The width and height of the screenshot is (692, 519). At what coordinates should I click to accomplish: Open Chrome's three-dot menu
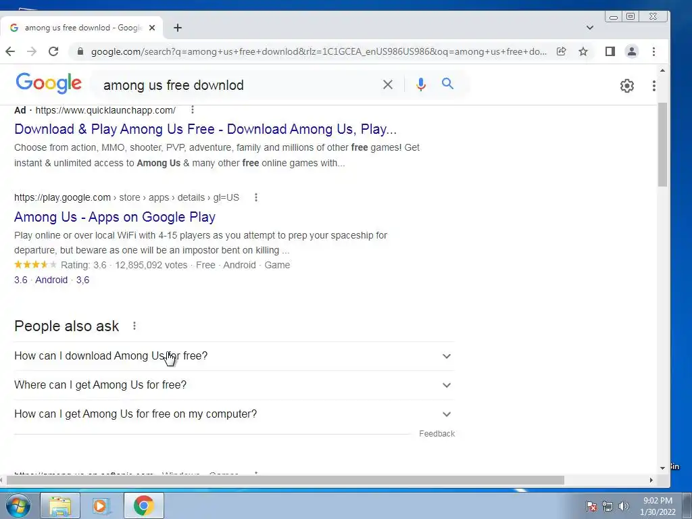[653, 51]
